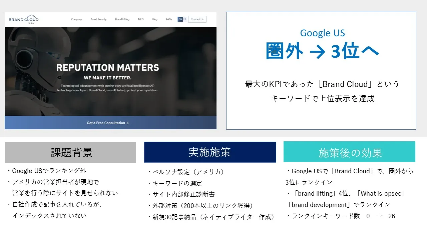Click the Brand Cloud USA logo
This screenshot has height=240, width=427.
[24, 19]
